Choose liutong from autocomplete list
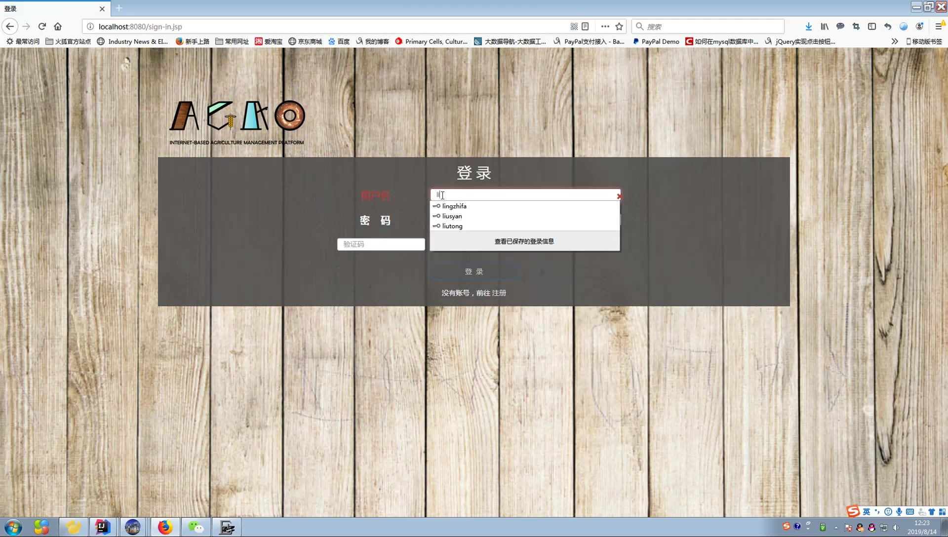The image size is (948, 537). (x=452, y=226)
